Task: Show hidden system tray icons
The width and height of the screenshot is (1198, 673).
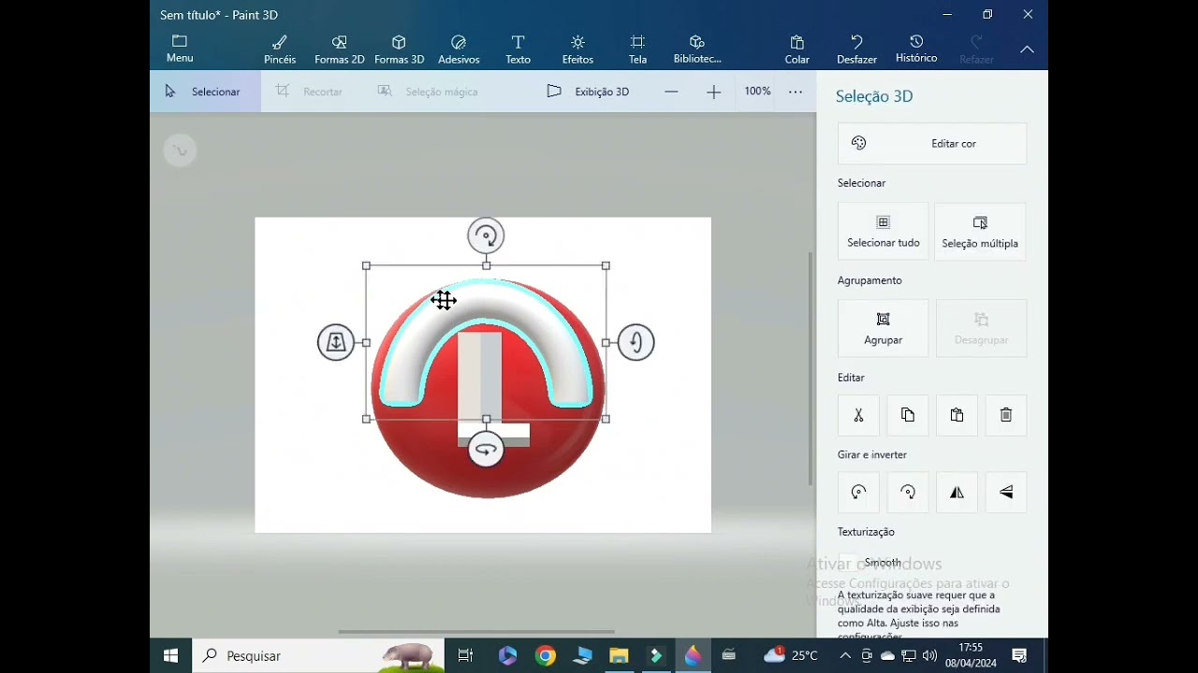Action: (x=845, y=655)
